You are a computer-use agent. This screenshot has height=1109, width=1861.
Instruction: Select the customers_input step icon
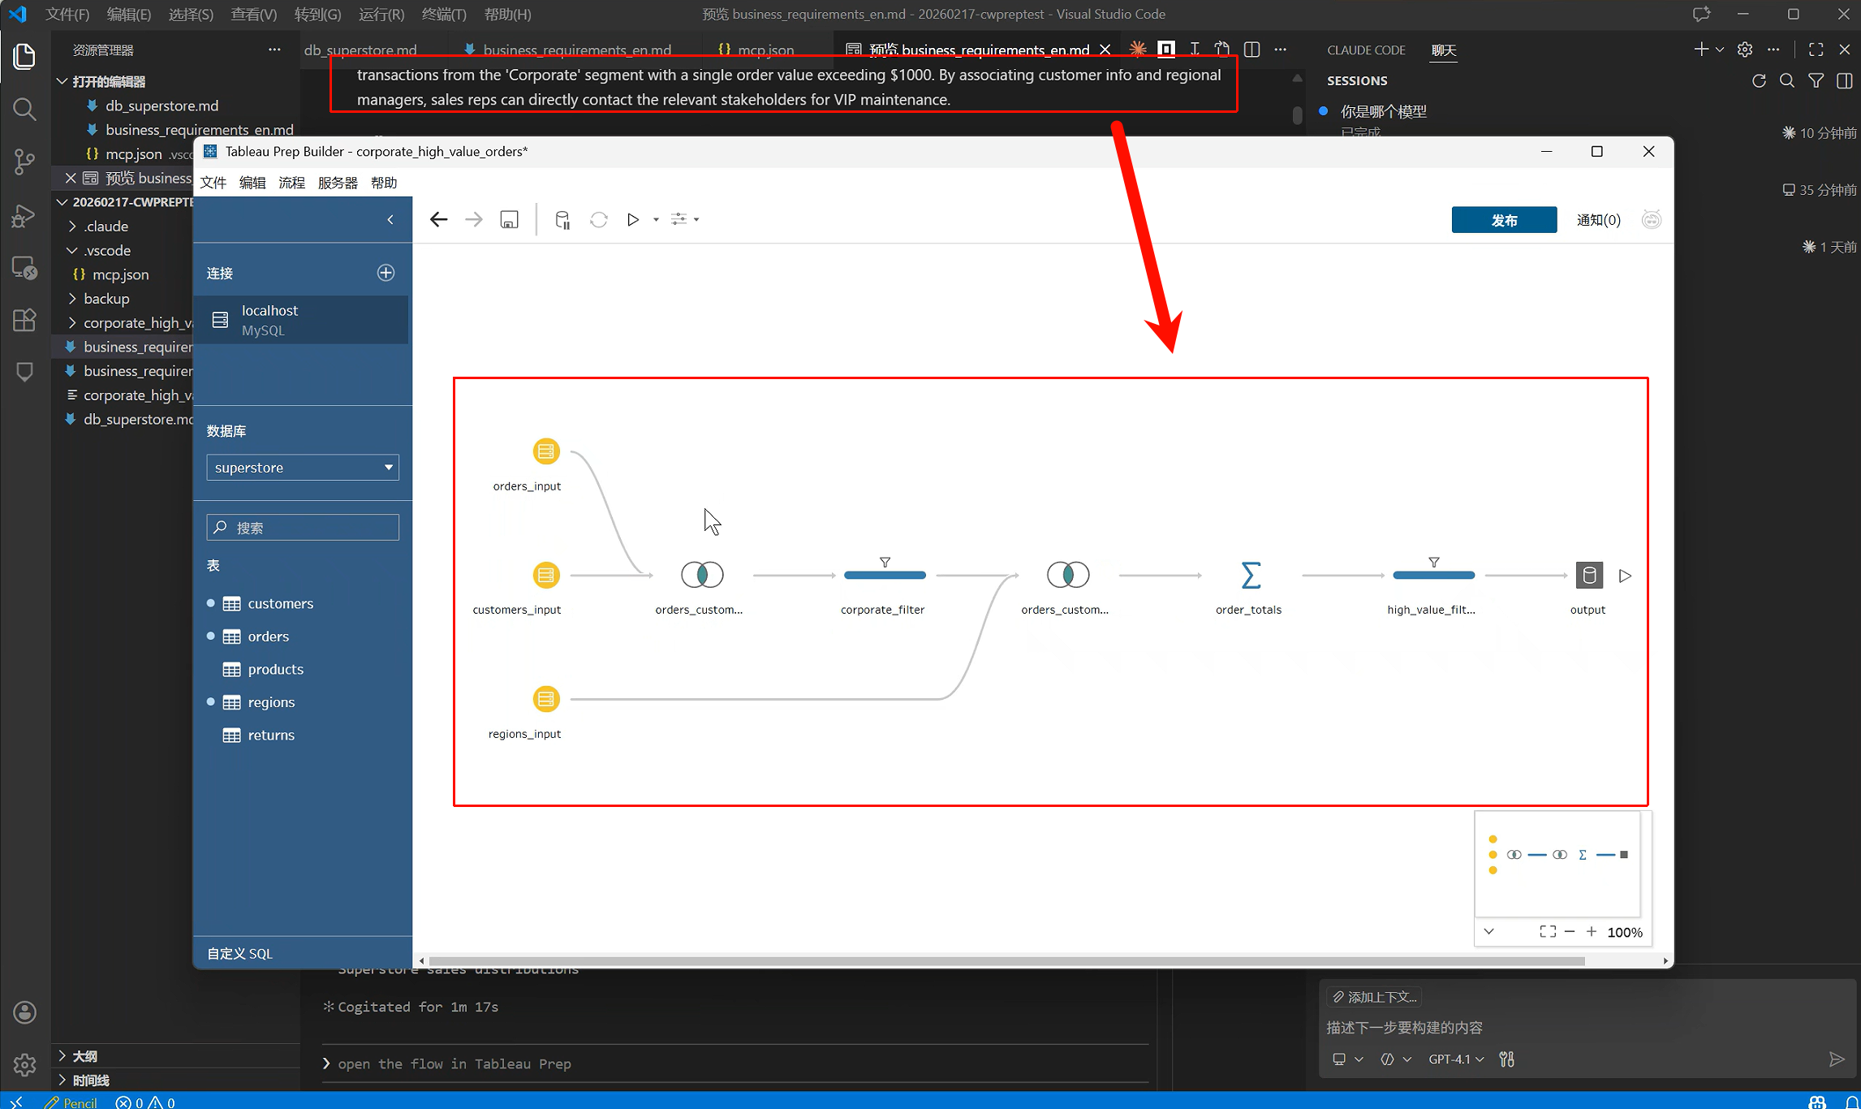coord(546,575)
